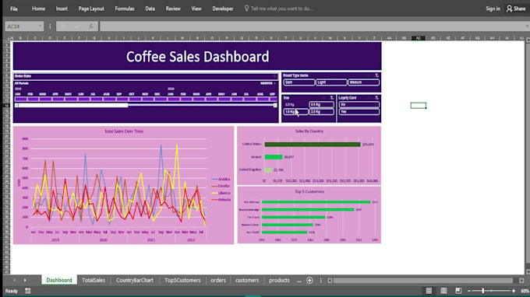The height and width of the screenshot is (297, 530).
Task: Click the macro recording icon in status bar
Action: [28, 291]
